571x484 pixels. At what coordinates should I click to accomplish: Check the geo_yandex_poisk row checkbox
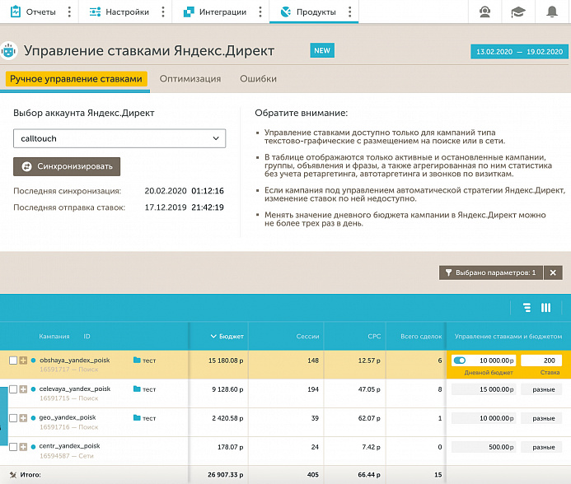pyautogui.click(x=13, y=418)
